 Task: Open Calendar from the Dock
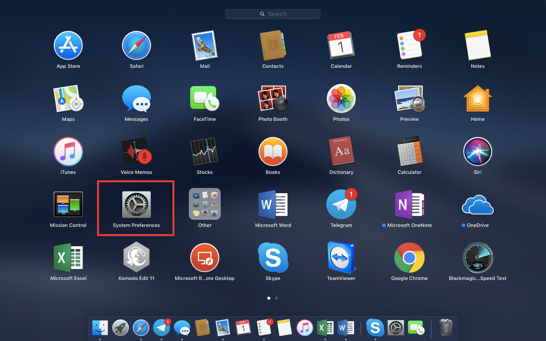243,328
